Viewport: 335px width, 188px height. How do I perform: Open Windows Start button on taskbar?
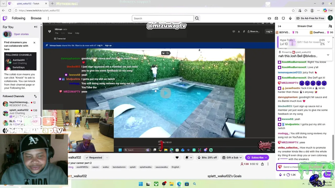(141, 184)
